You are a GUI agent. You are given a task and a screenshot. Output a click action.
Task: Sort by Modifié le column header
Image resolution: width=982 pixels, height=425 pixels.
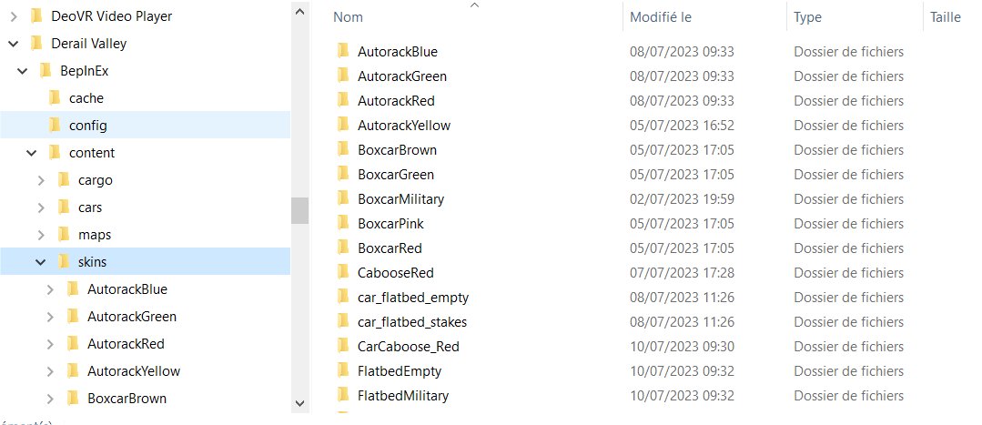click(661, 17)
